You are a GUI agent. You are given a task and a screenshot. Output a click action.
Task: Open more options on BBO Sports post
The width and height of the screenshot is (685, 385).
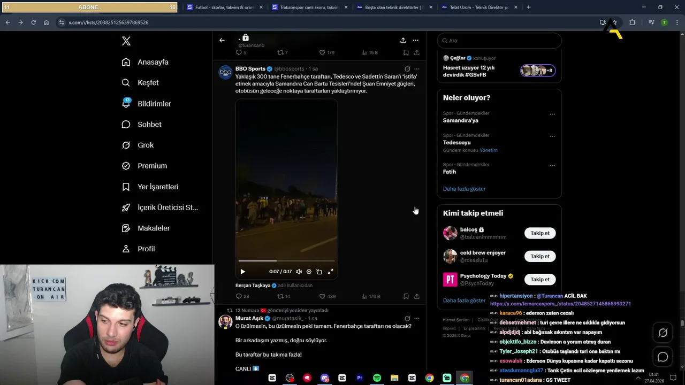417,69
